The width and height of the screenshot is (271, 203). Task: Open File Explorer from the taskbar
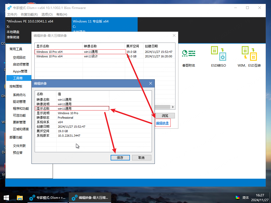(20, 198)
